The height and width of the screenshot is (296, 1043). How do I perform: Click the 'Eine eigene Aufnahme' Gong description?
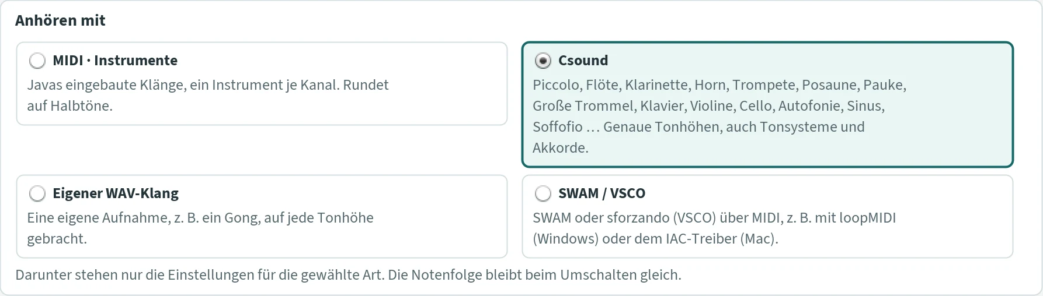200,218
